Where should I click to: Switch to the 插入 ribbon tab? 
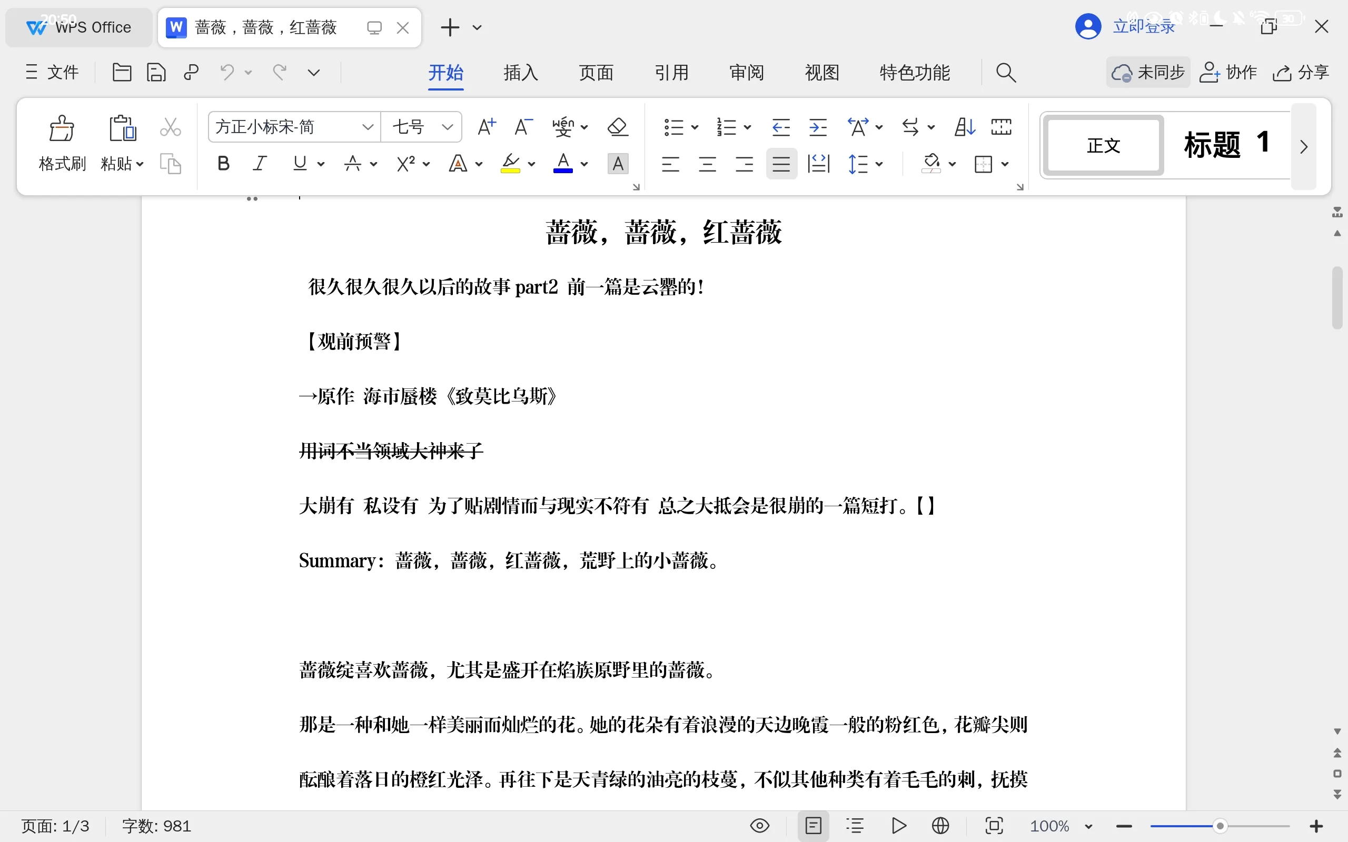pos(520,73)
